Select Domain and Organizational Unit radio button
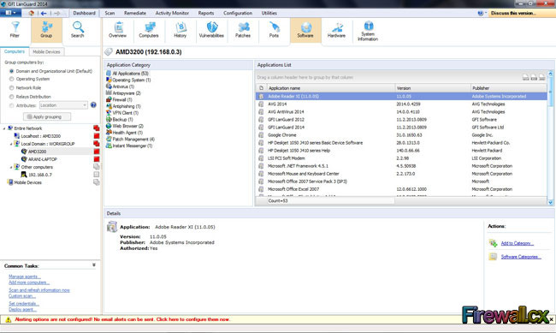This screenshot has width=556, height=333. tap(12, 71)
